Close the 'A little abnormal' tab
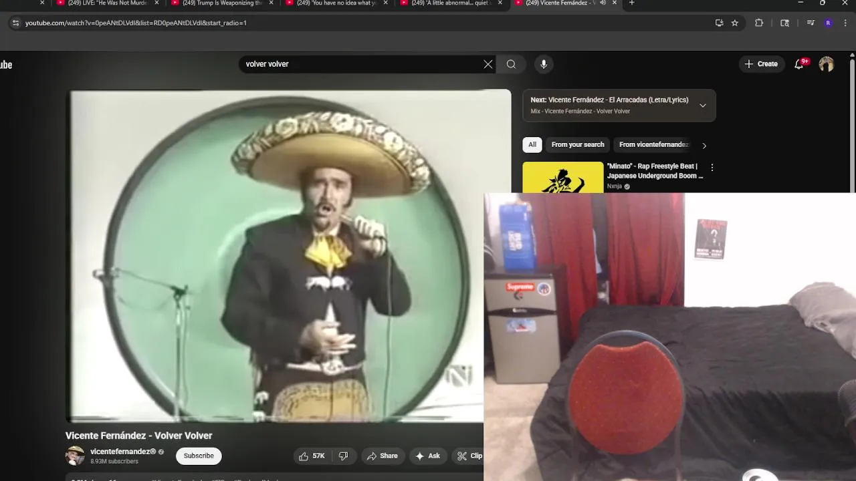Screen dimensions: 856x481 (x=500, y=3)
